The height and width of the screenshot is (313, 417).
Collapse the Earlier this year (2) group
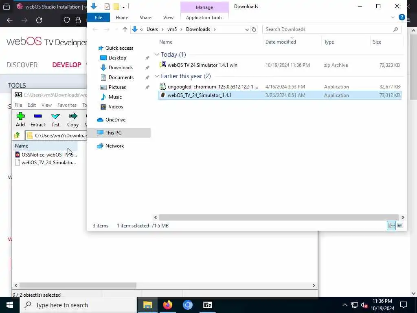click(157, 76)
